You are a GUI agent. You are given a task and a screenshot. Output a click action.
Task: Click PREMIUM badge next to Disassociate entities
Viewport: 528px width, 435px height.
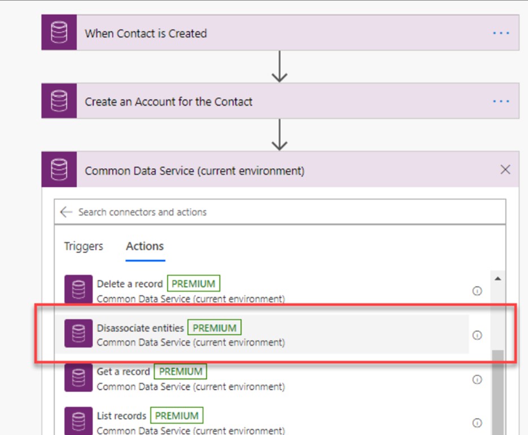point(214,328)
